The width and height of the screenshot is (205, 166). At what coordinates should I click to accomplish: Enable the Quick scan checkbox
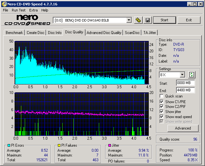162,96
